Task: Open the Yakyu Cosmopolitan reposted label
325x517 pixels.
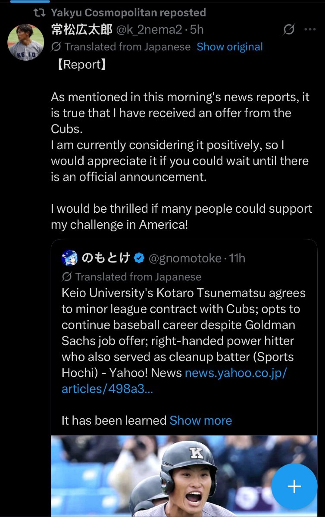Action: click(128, 12)
